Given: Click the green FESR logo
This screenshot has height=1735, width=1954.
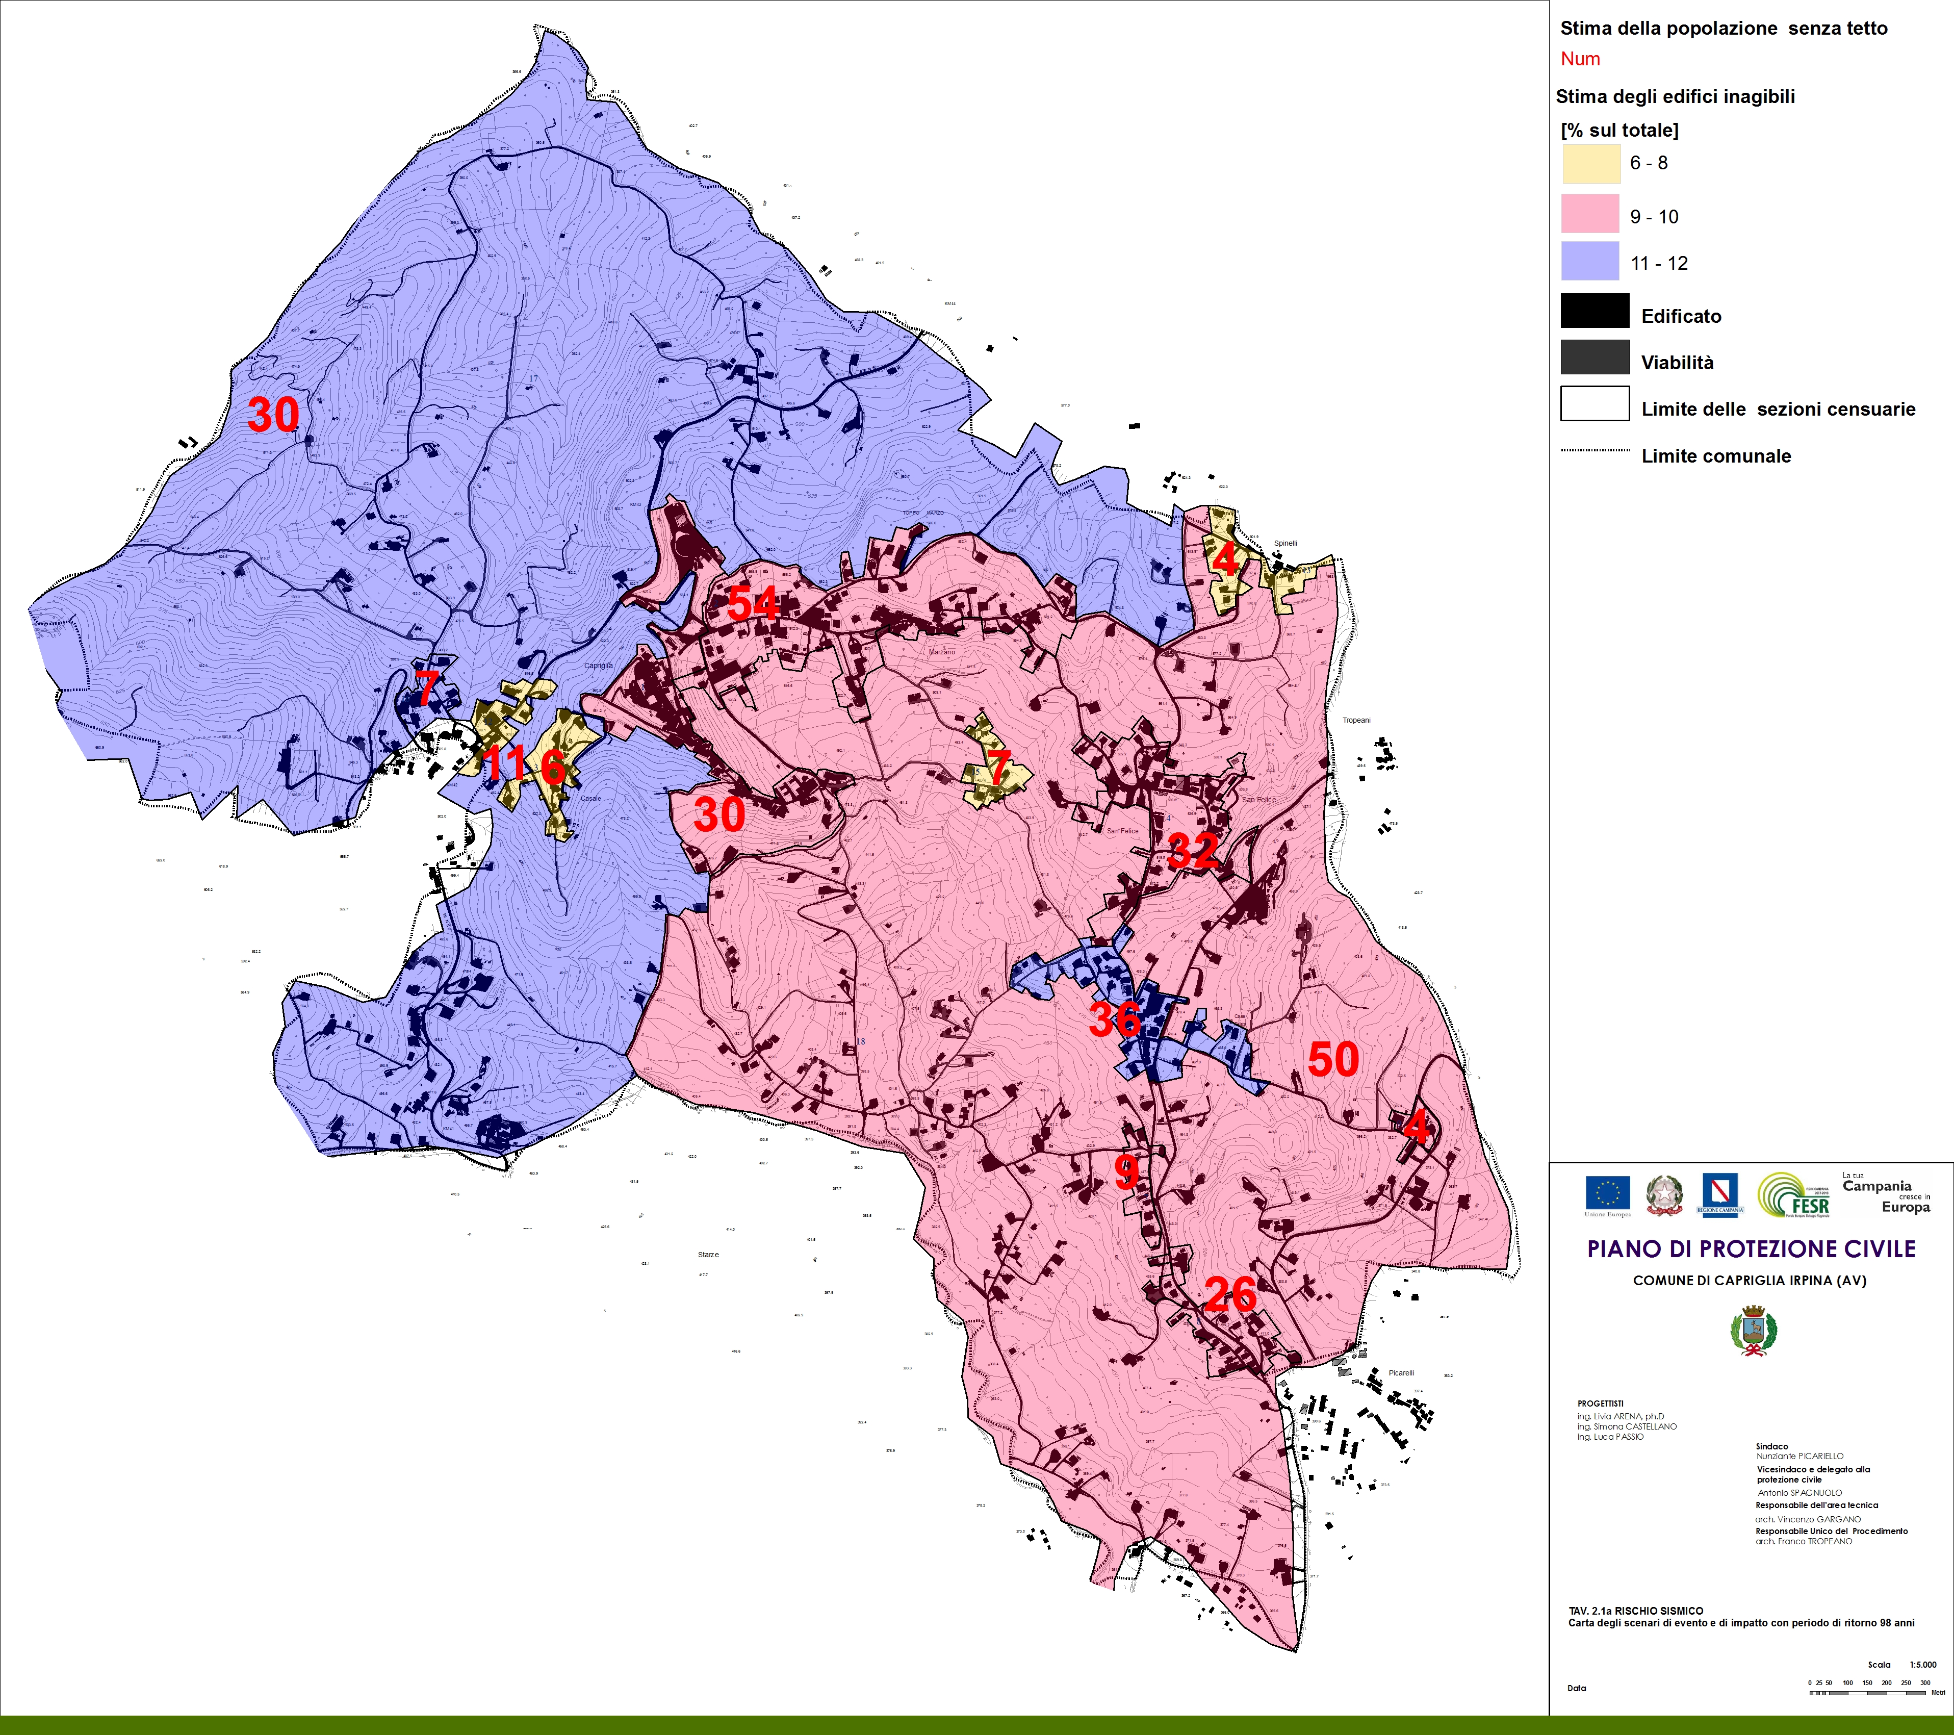Looking at the screenshot, I should point(1794,1195).
